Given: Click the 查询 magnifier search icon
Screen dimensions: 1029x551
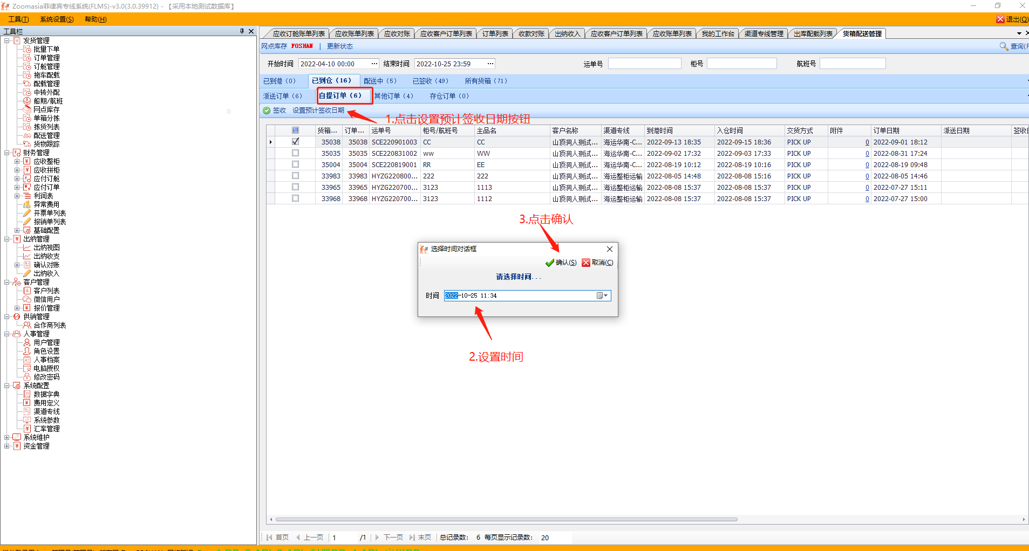Looking at the screenshot, I should [x=1004, y=46].
